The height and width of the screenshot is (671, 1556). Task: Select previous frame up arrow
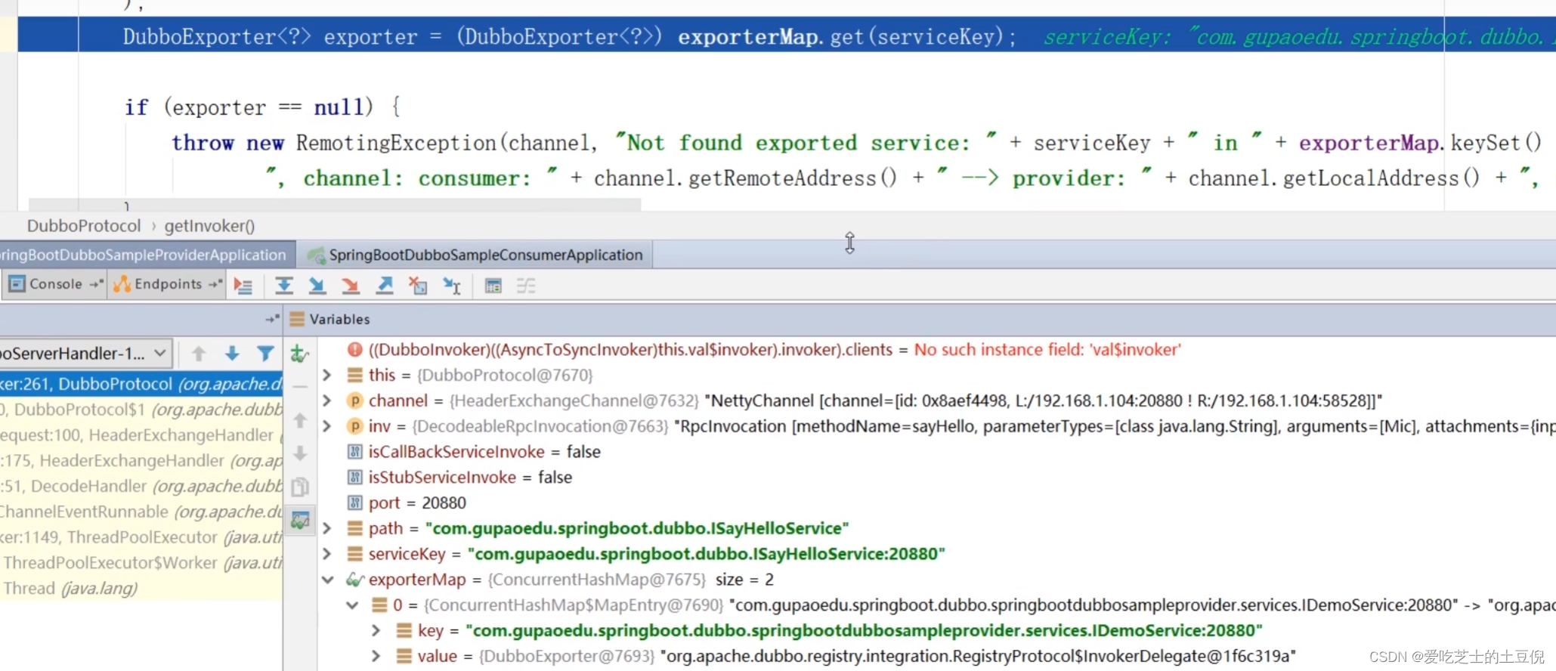click(x=199, y=353)
